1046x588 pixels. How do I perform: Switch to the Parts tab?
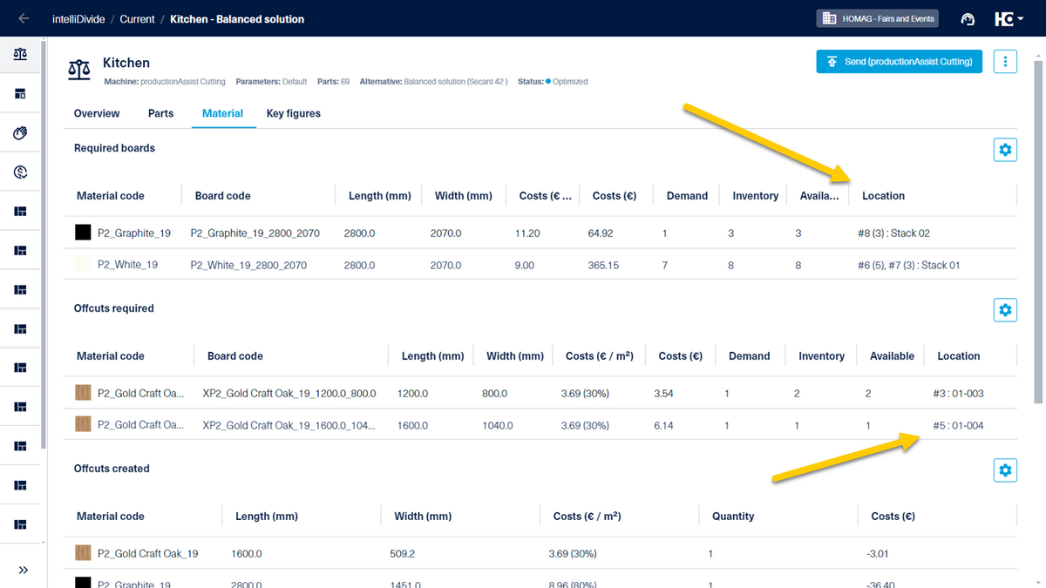pyautogui.click(x=160, y=113)
